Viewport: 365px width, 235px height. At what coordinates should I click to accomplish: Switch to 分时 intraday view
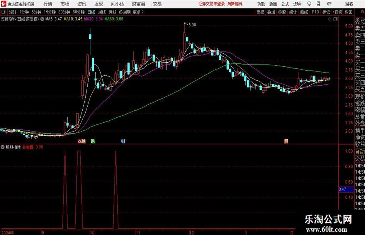pyautogui.click(x=12, y=12)
